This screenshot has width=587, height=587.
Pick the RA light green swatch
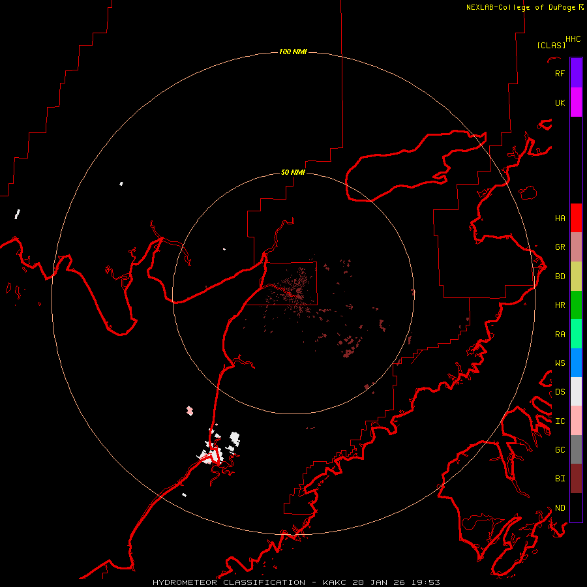pyautogui.click(x=576, y=334)
